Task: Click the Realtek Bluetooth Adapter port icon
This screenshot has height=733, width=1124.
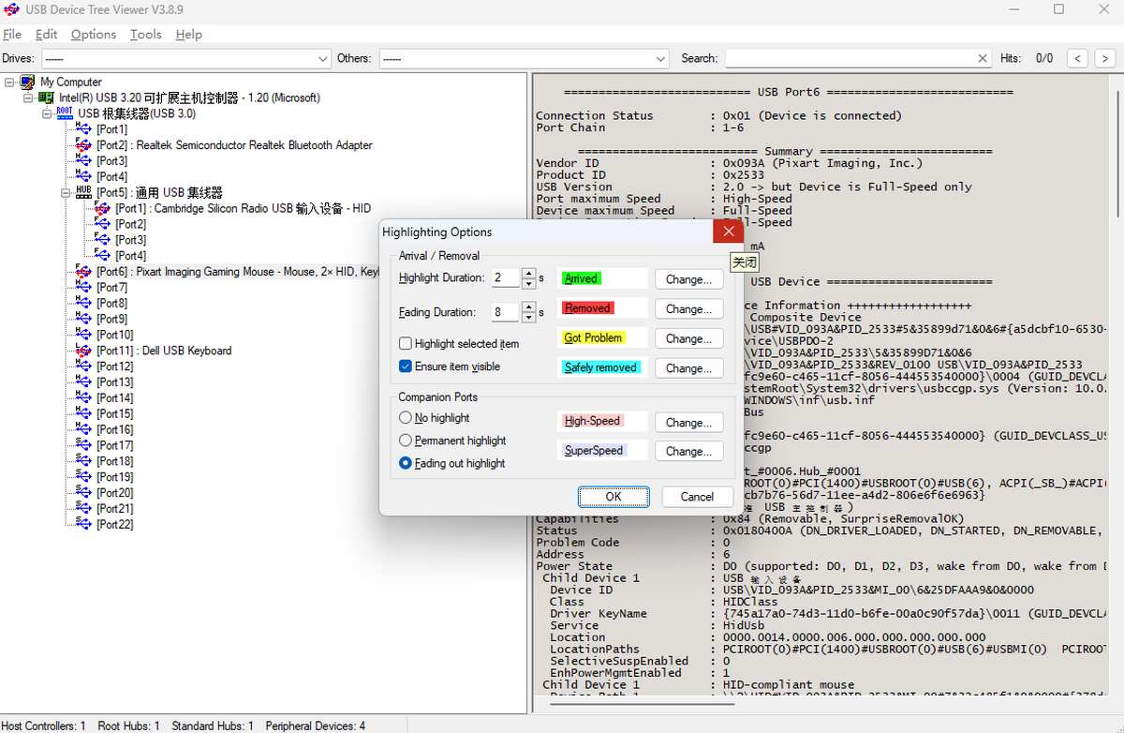Action: click(83, 145)
